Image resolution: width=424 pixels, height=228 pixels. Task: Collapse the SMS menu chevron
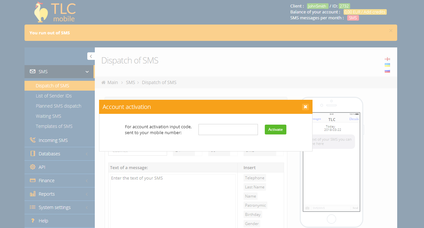87,72
